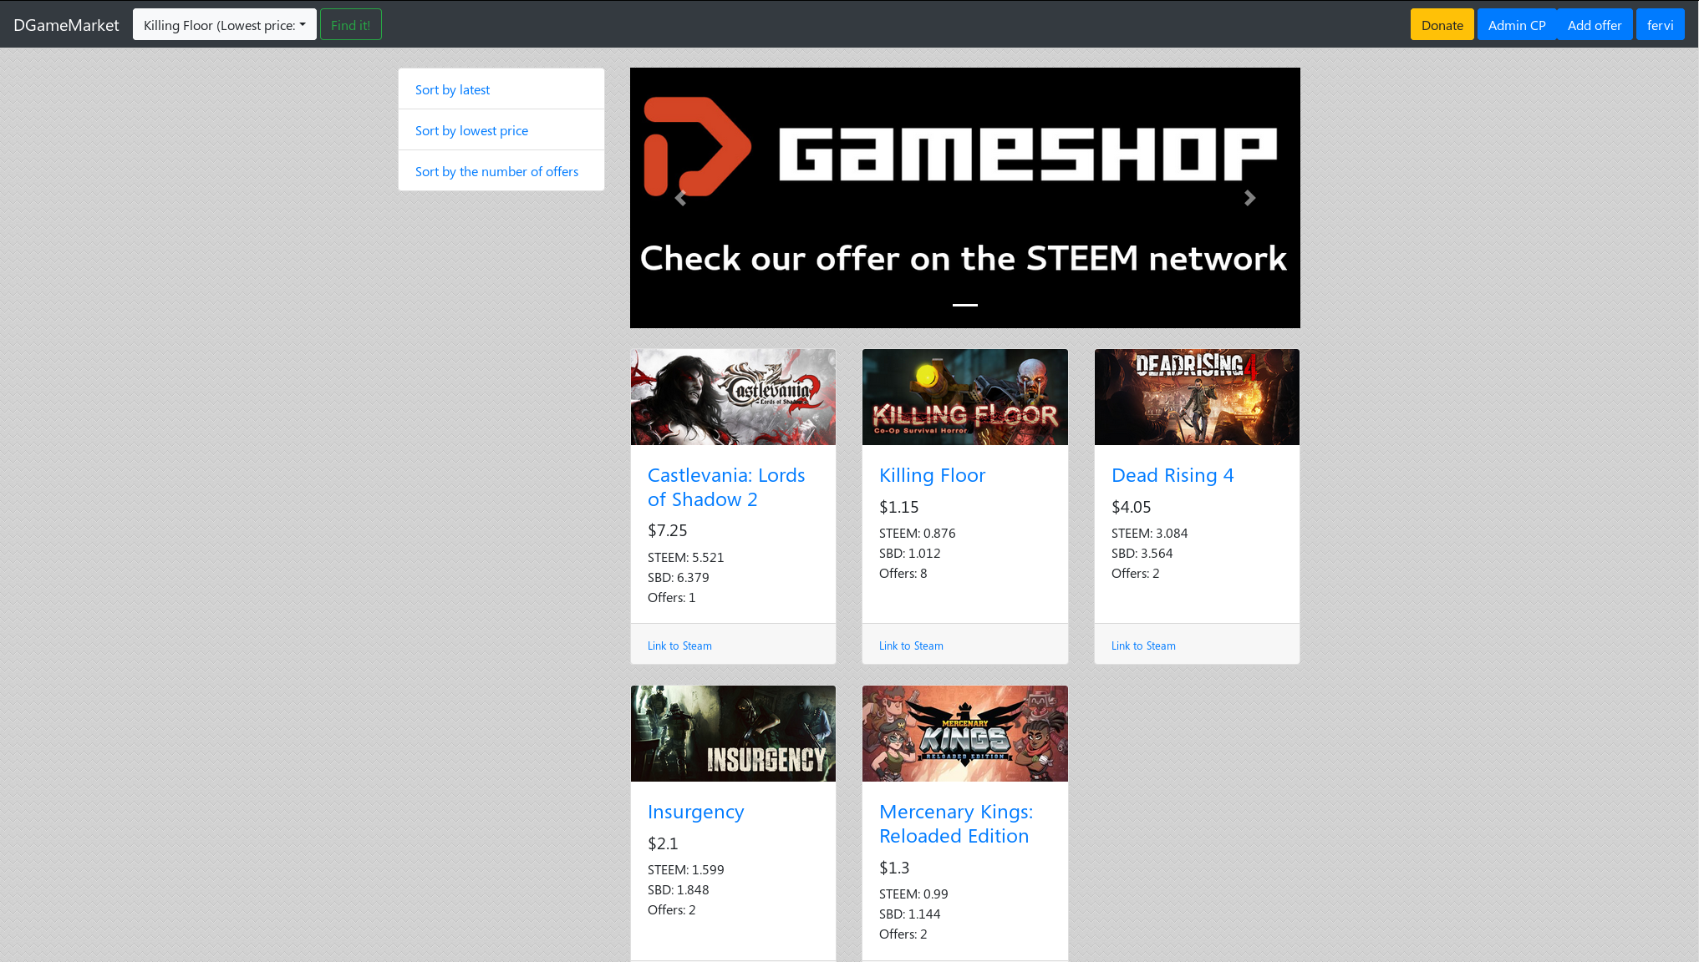Select Sort by lowest price
The width and height of the screenshot is (1699, 962).
click(x=471, y=130)
